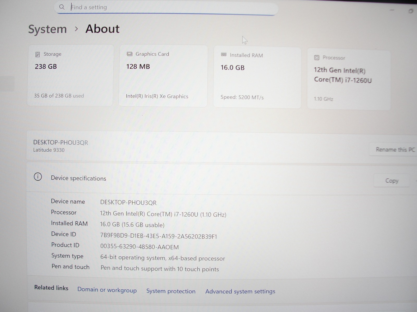This screenshot has width=417, height=312.
Task: Restore down the Settings window
Action: (x=411, y=11)
